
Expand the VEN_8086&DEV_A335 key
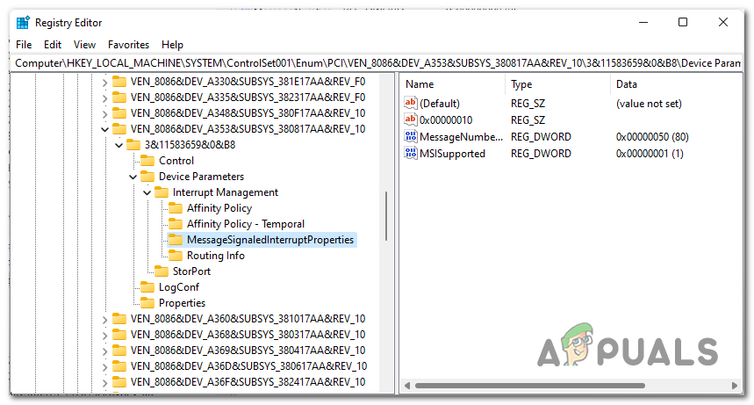click(104, 98)
